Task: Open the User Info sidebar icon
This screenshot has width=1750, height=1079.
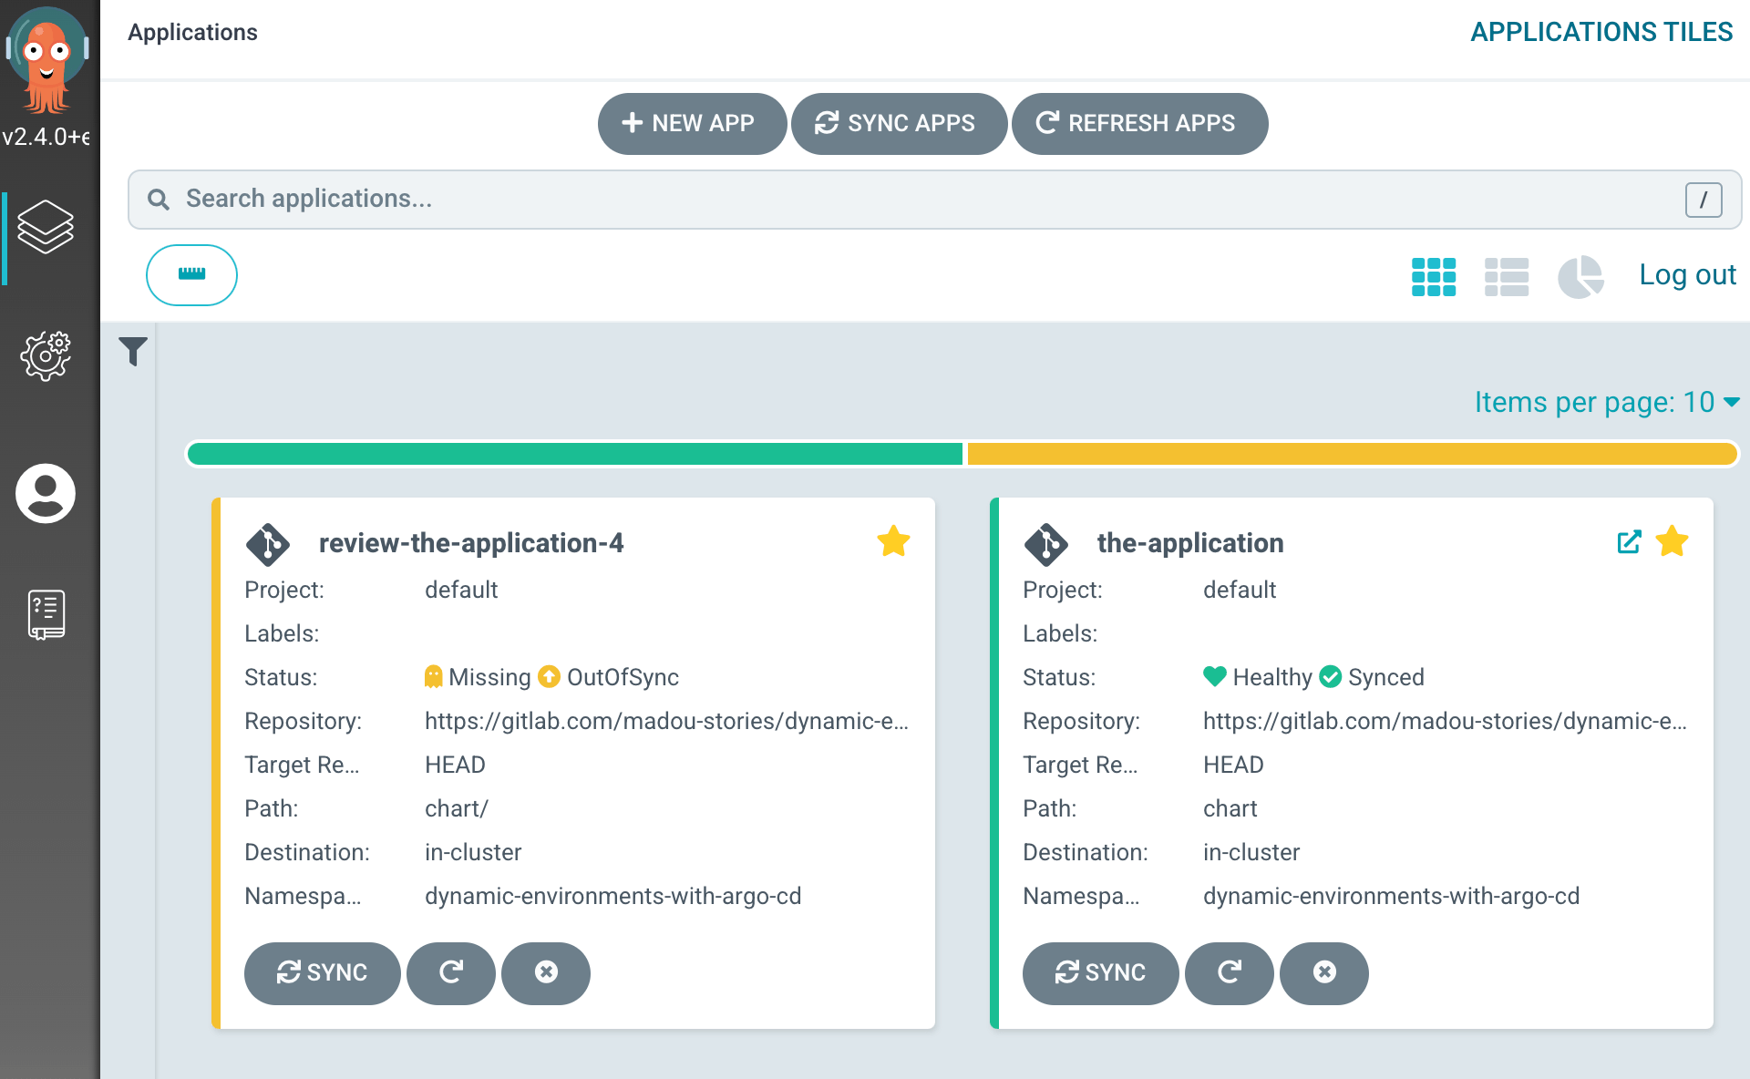Action: (46, 493)
